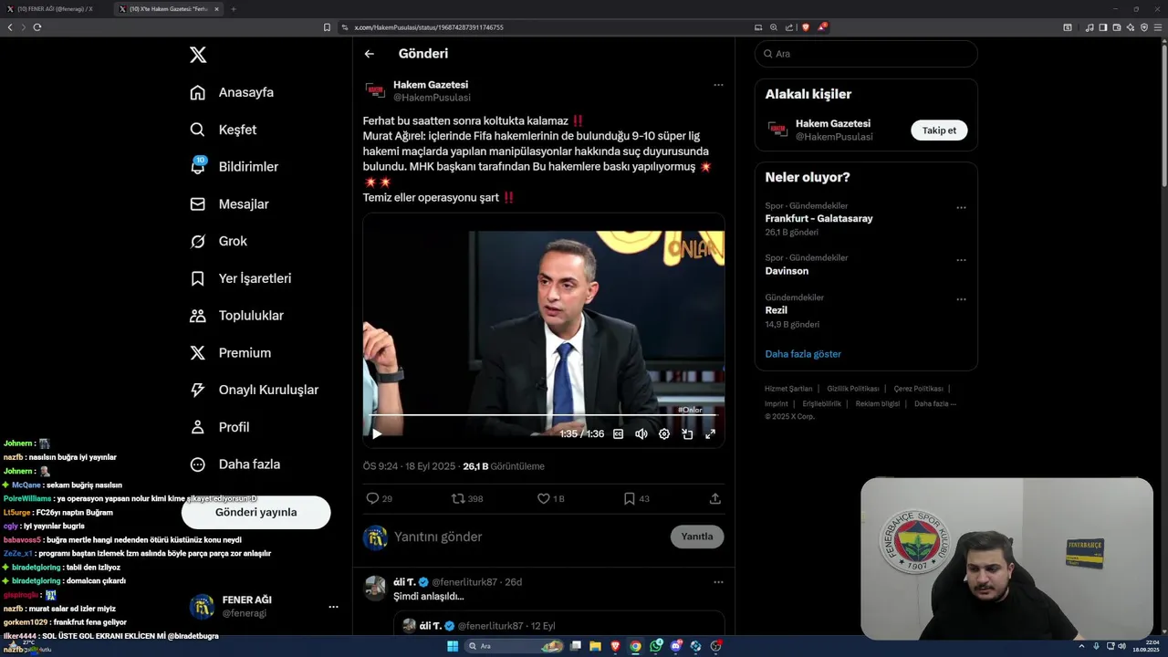
Task: Click the Brave Shields lion icon
Action: pos(805,27)
